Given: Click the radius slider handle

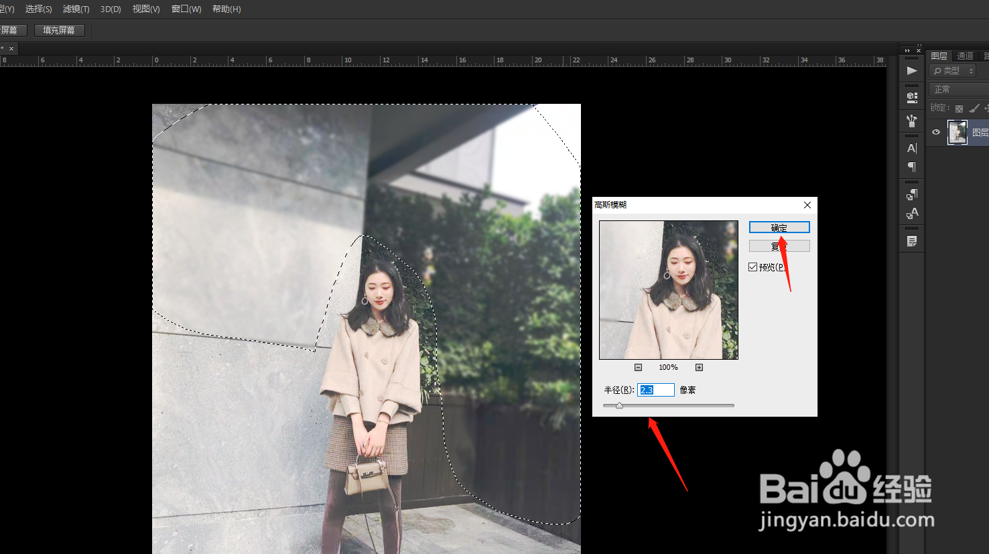Looking at the screenshot, I should [619, 405].
